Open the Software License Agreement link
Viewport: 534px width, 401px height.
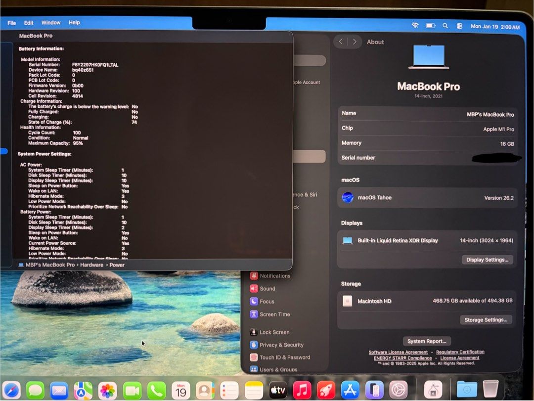(x=398, y=352)
